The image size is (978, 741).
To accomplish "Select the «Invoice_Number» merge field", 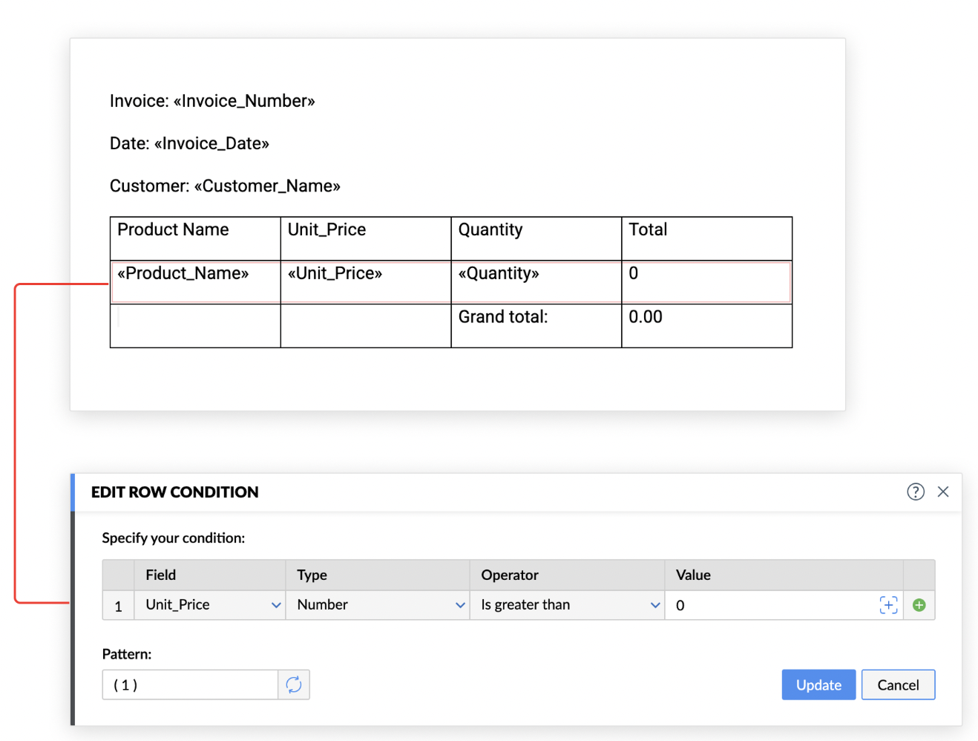I will [244, 101].
